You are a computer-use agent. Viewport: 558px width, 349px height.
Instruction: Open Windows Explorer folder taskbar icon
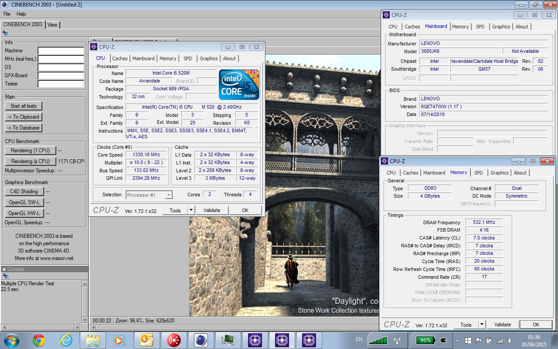pyautogui.click(x=93, y=340)
